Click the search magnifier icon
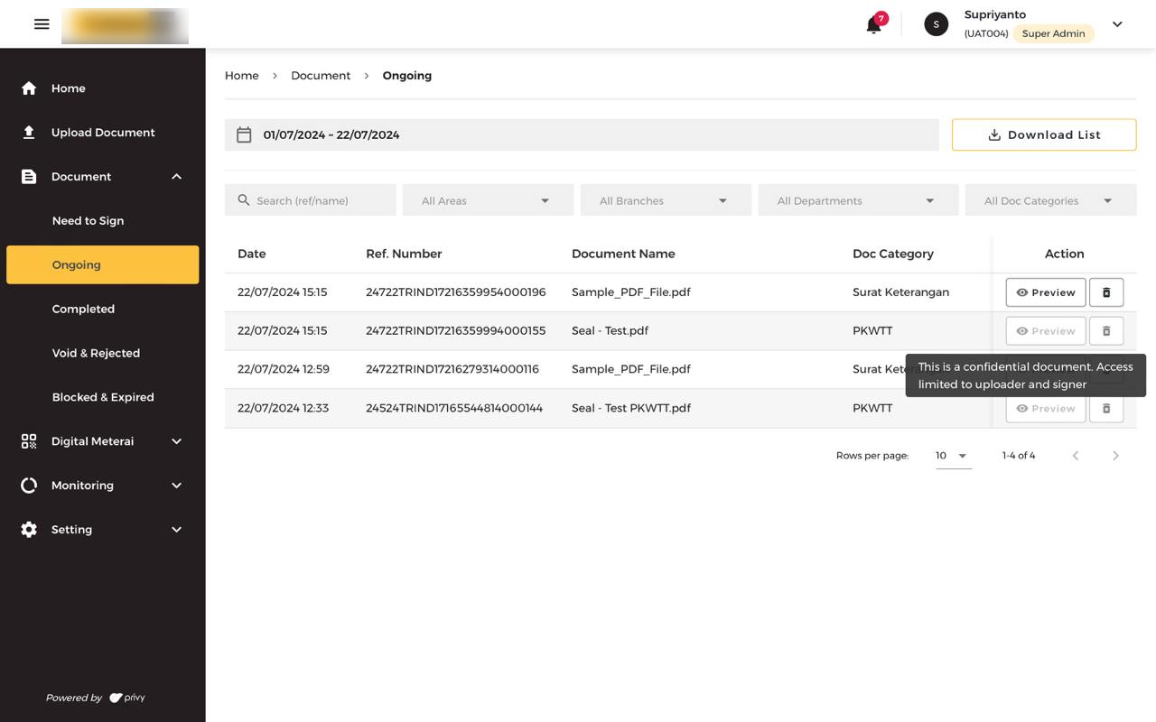Viewport: 1156px width, 722px height. 244,200
